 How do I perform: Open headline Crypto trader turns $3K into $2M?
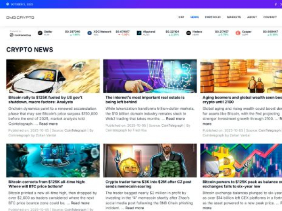coord(149,184)
